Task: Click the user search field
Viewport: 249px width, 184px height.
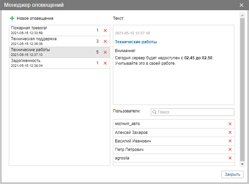Action: [195, 112]
